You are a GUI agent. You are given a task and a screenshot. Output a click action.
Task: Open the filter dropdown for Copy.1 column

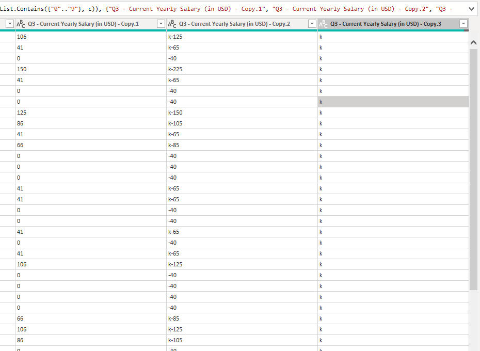(x=161, y=24)
